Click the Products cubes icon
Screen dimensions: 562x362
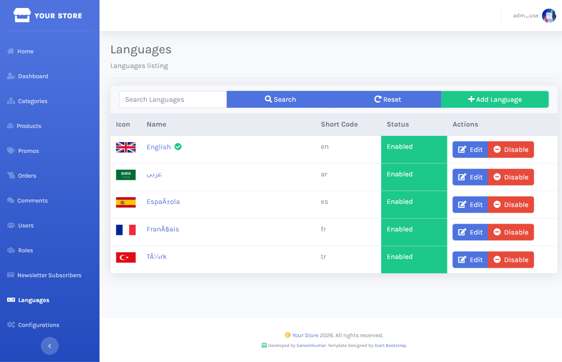[11, 126]
